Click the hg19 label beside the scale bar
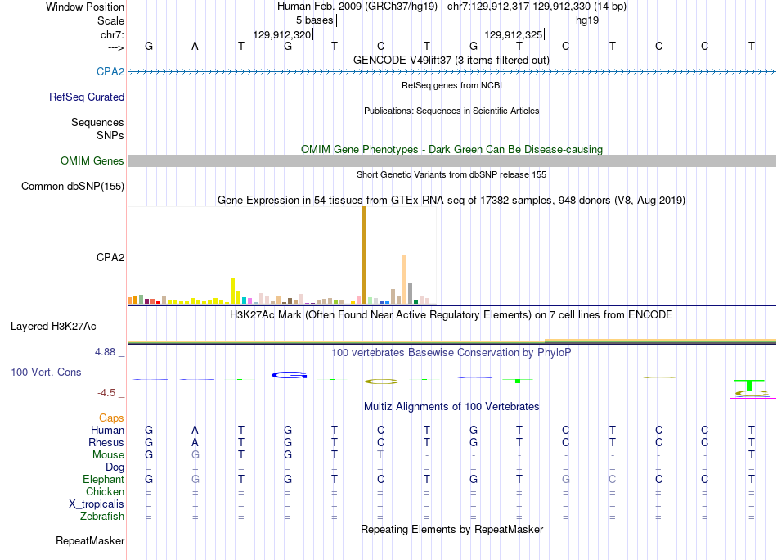This screenshot has height=560, width=777. click(x=587, y=20)
